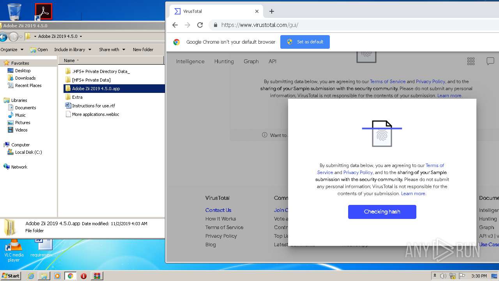The width and height of the screenshot is (499, 281).
Task: Open the API menu on VirusTotal
Action: 273,61
